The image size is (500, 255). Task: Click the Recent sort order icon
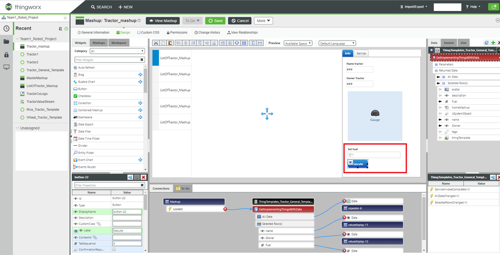(61, 29)
